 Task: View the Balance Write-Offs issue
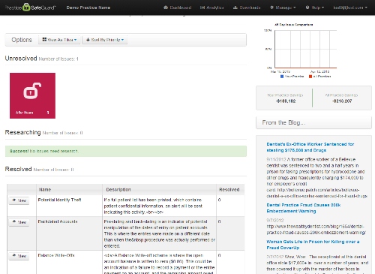coord(19,256)
